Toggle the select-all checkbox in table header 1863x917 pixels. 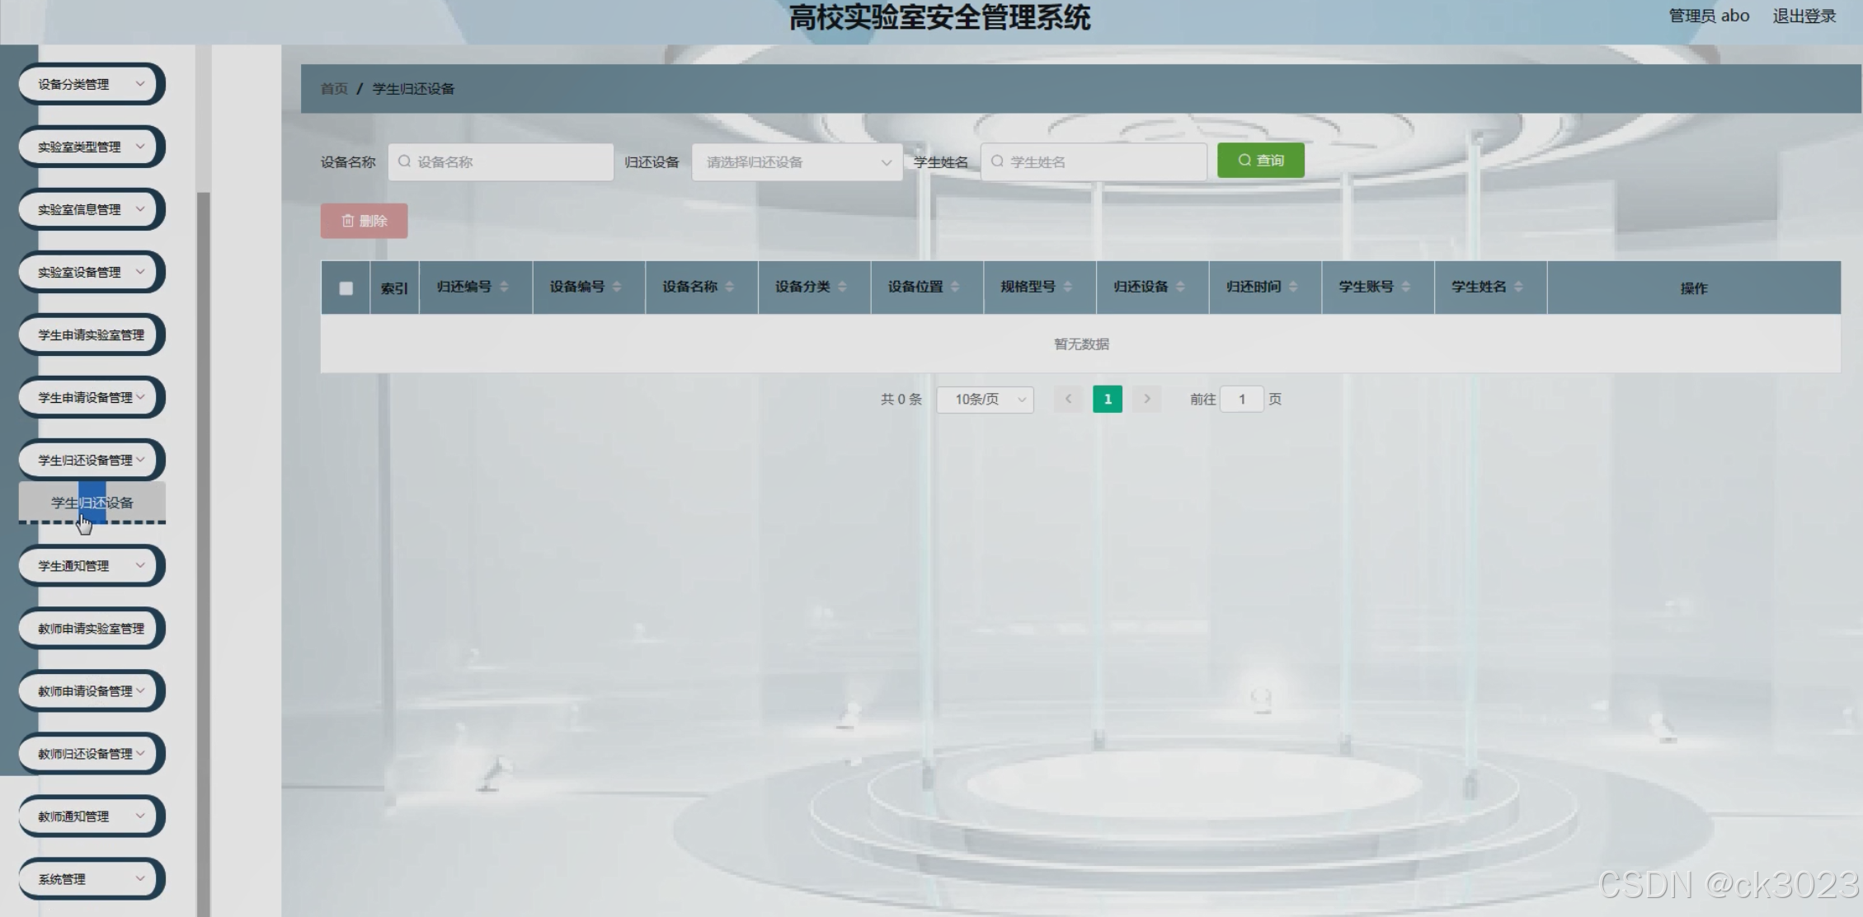(346, 288)
